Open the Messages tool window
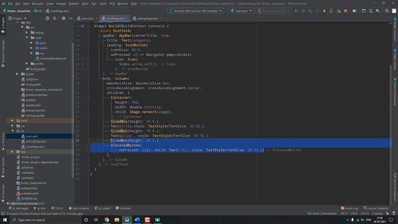 19,208
